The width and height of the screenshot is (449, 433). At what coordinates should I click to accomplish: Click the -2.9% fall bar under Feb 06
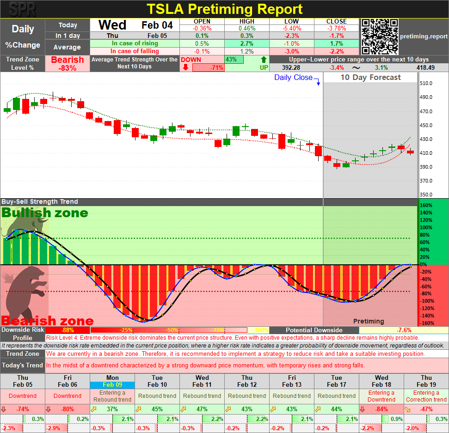pos(57,428)
